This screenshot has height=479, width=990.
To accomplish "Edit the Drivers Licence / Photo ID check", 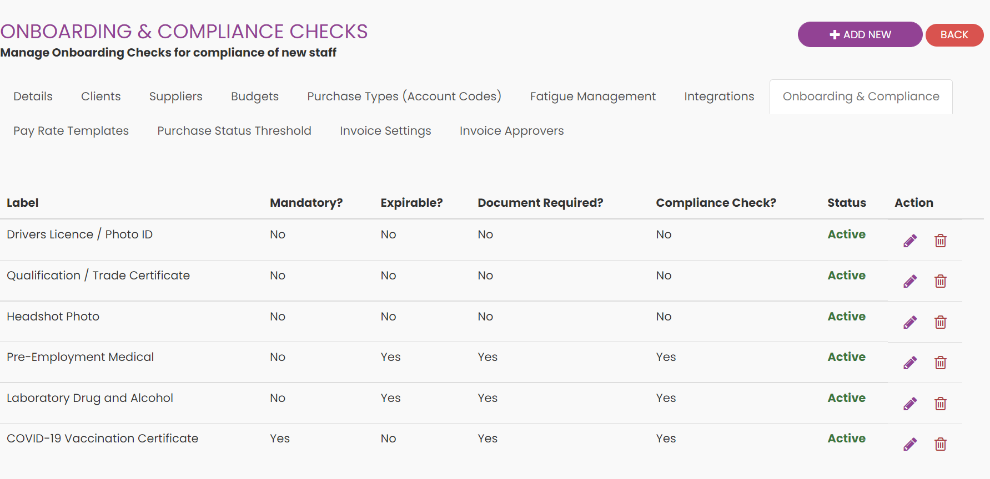I will [910, 241].
